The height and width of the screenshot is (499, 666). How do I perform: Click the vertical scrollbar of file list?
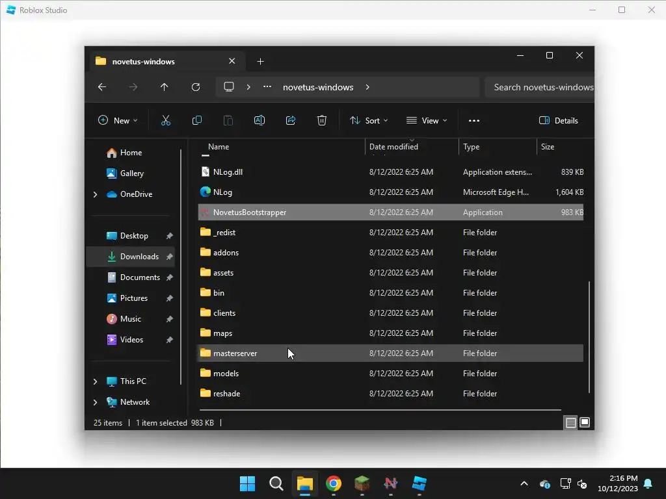pyautogui.click(x=589, y=337)
